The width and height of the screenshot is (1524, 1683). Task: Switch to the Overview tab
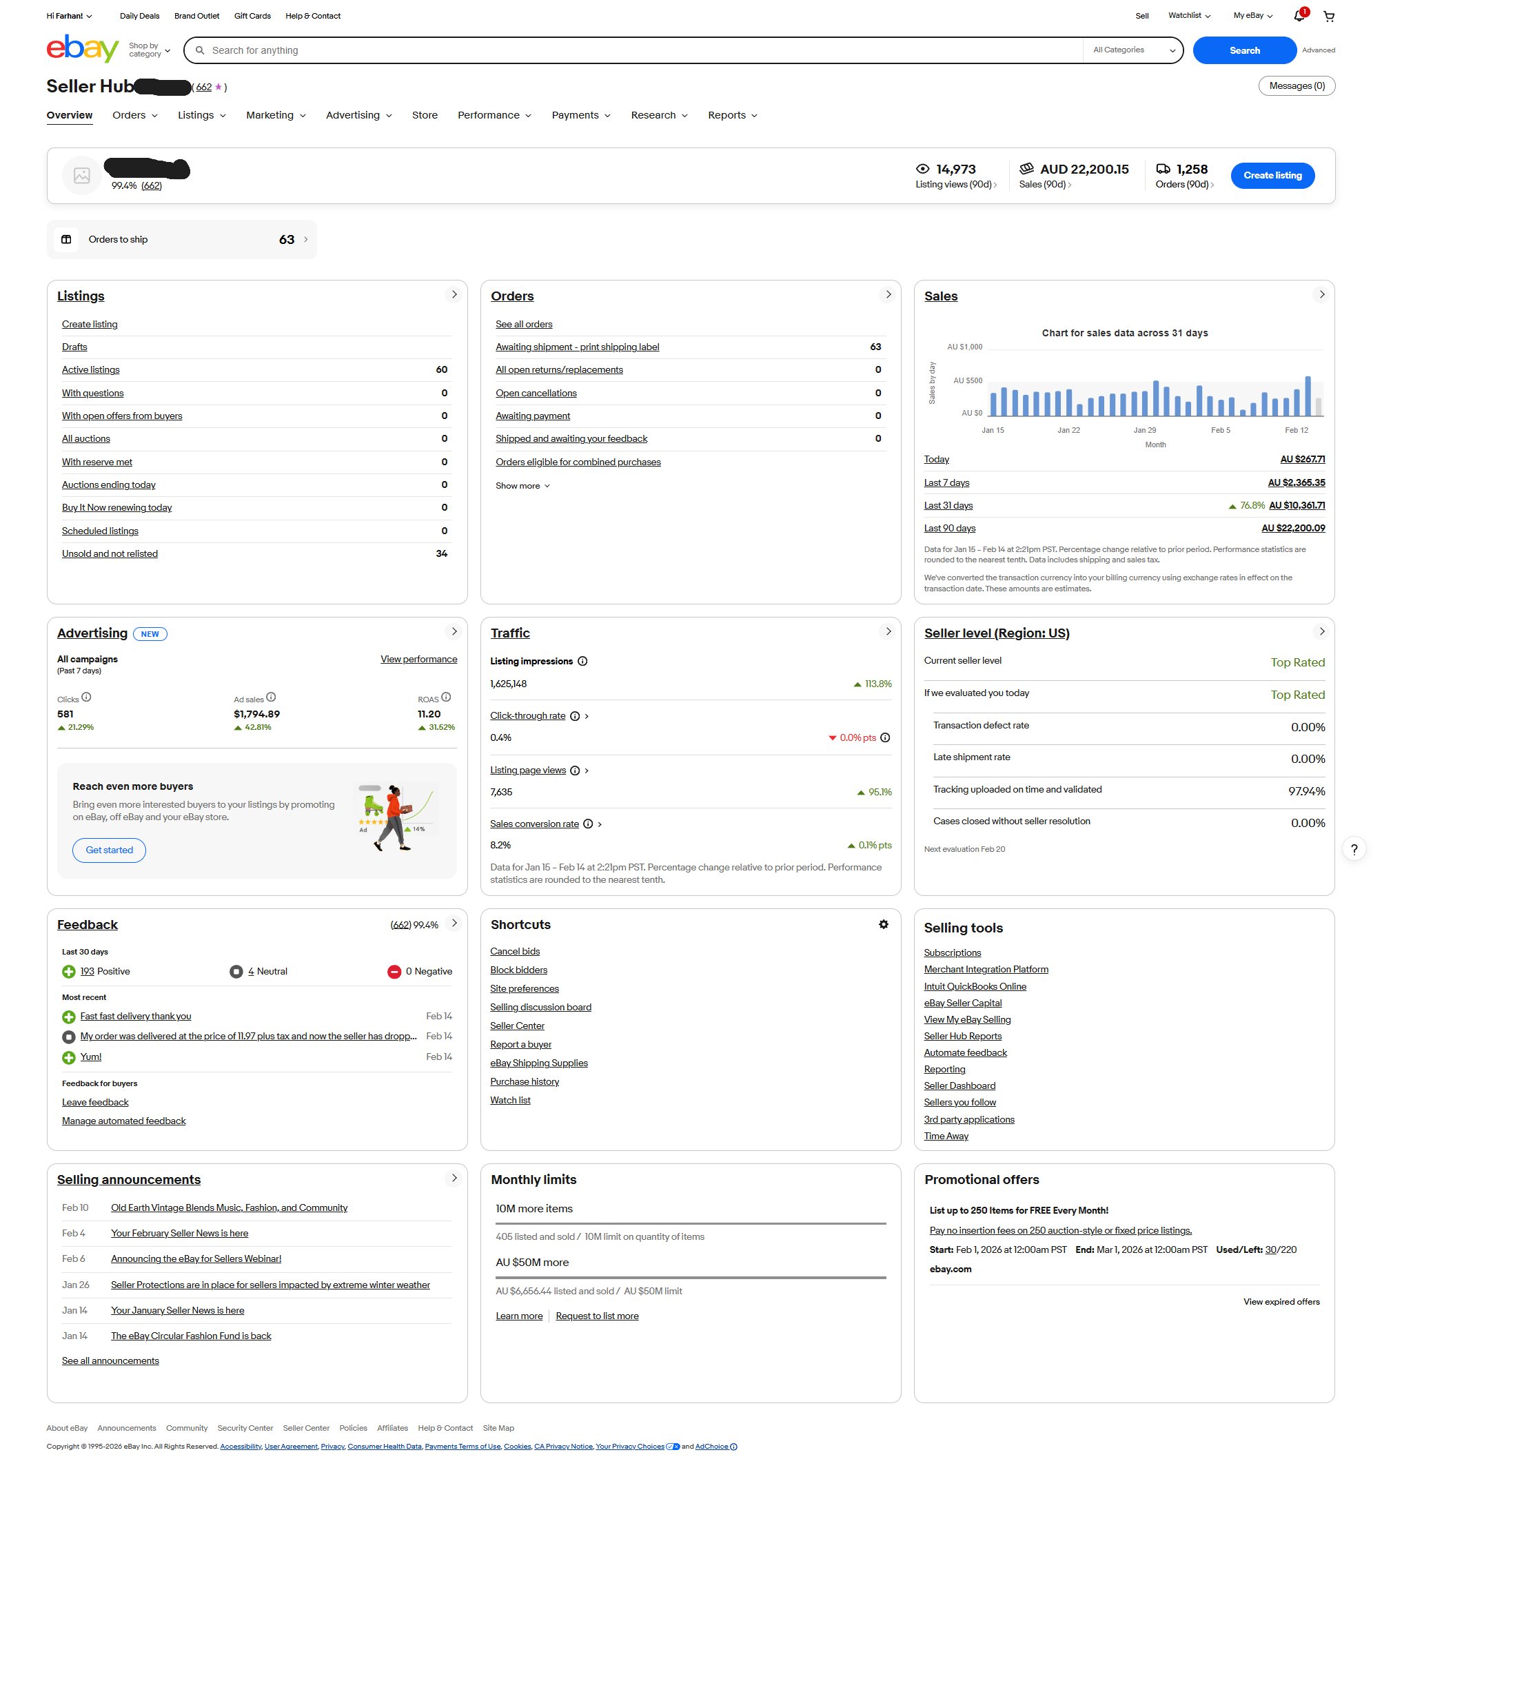tap(70, 115)
